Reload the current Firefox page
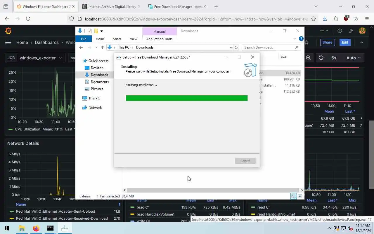Image resolution: width=374 pixels, height=234 pixels. (x=28, y=19)
